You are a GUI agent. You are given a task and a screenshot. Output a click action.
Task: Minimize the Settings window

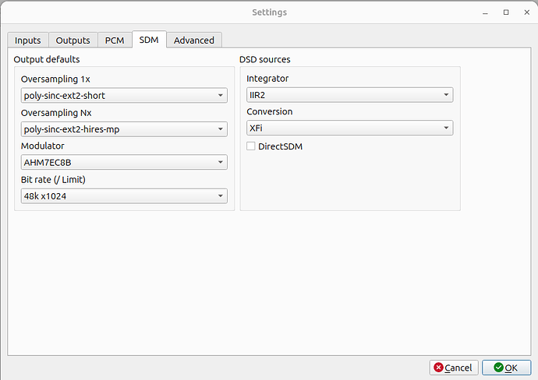tap(485, 12)
